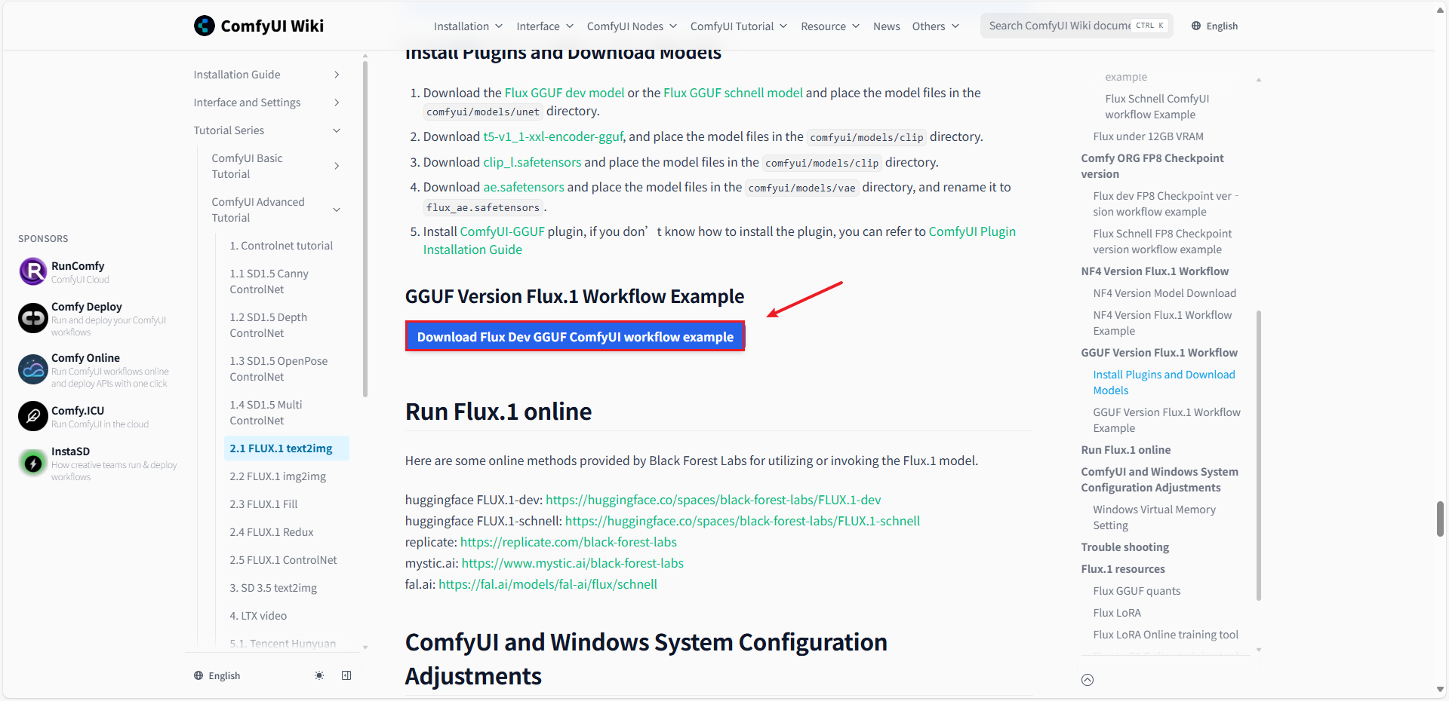Click Download Flux Dev GGUF workflow button

575,337
